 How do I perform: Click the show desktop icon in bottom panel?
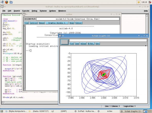click(x=2, y=111)
